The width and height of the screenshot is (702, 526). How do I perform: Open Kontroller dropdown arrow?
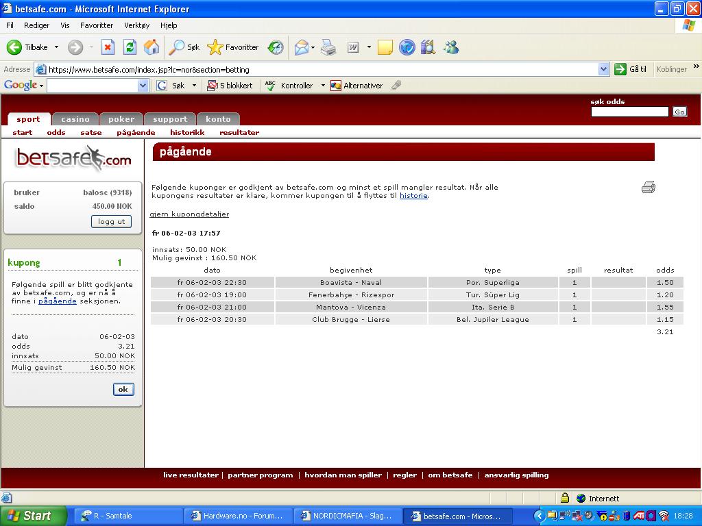coord(323,86)
